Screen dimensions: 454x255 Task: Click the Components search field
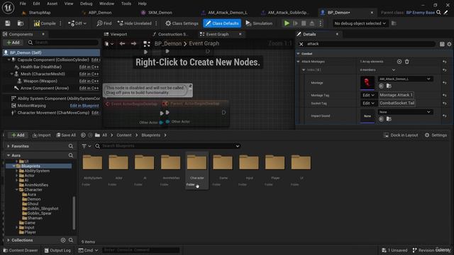(x=63, y=42)
